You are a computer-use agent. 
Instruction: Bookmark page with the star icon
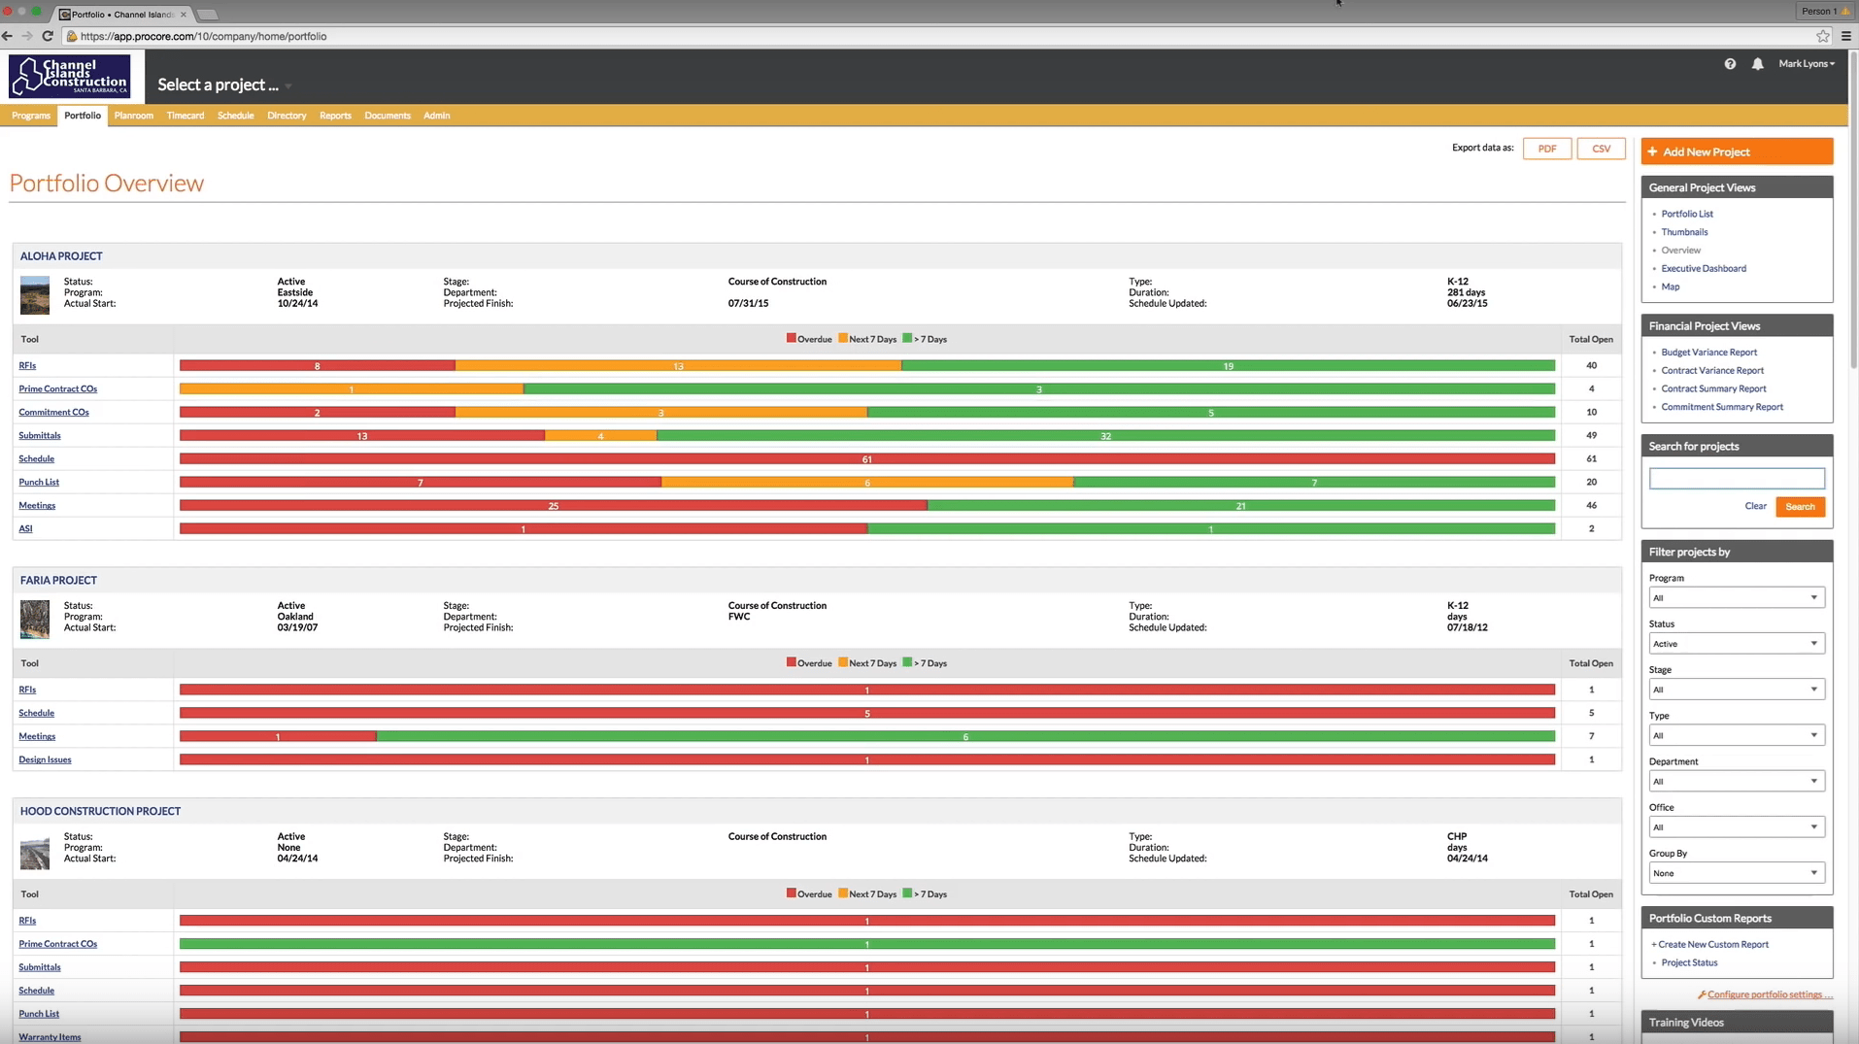pyautogui.click(x=1822, y=36)
